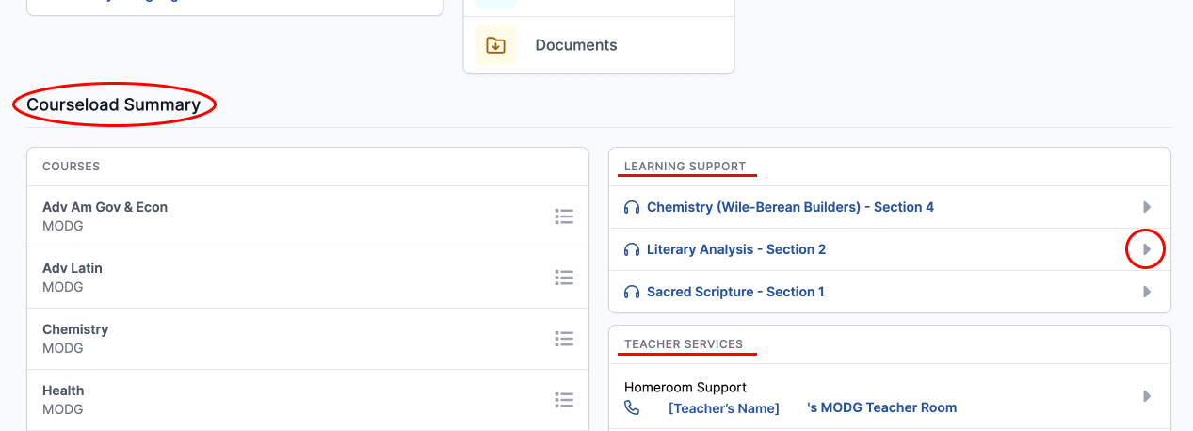Click headphones icon beside Sacred Scripture
The height and width of the screenshot is (431, 1193).
pos(632,292)
